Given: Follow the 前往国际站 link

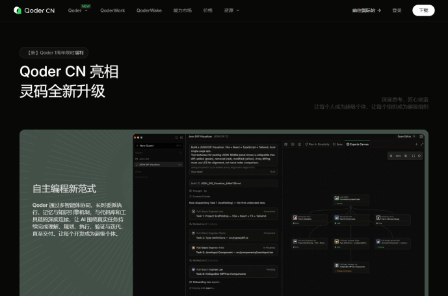Looking at the screenshot, I should [366, 10].
